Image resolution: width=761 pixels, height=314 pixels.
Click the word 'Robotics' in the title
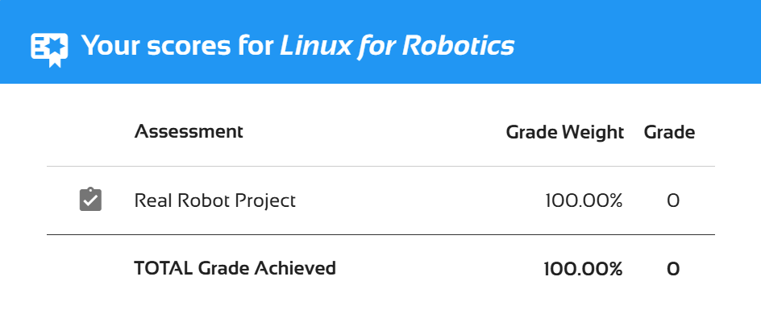tap(458, 46)
